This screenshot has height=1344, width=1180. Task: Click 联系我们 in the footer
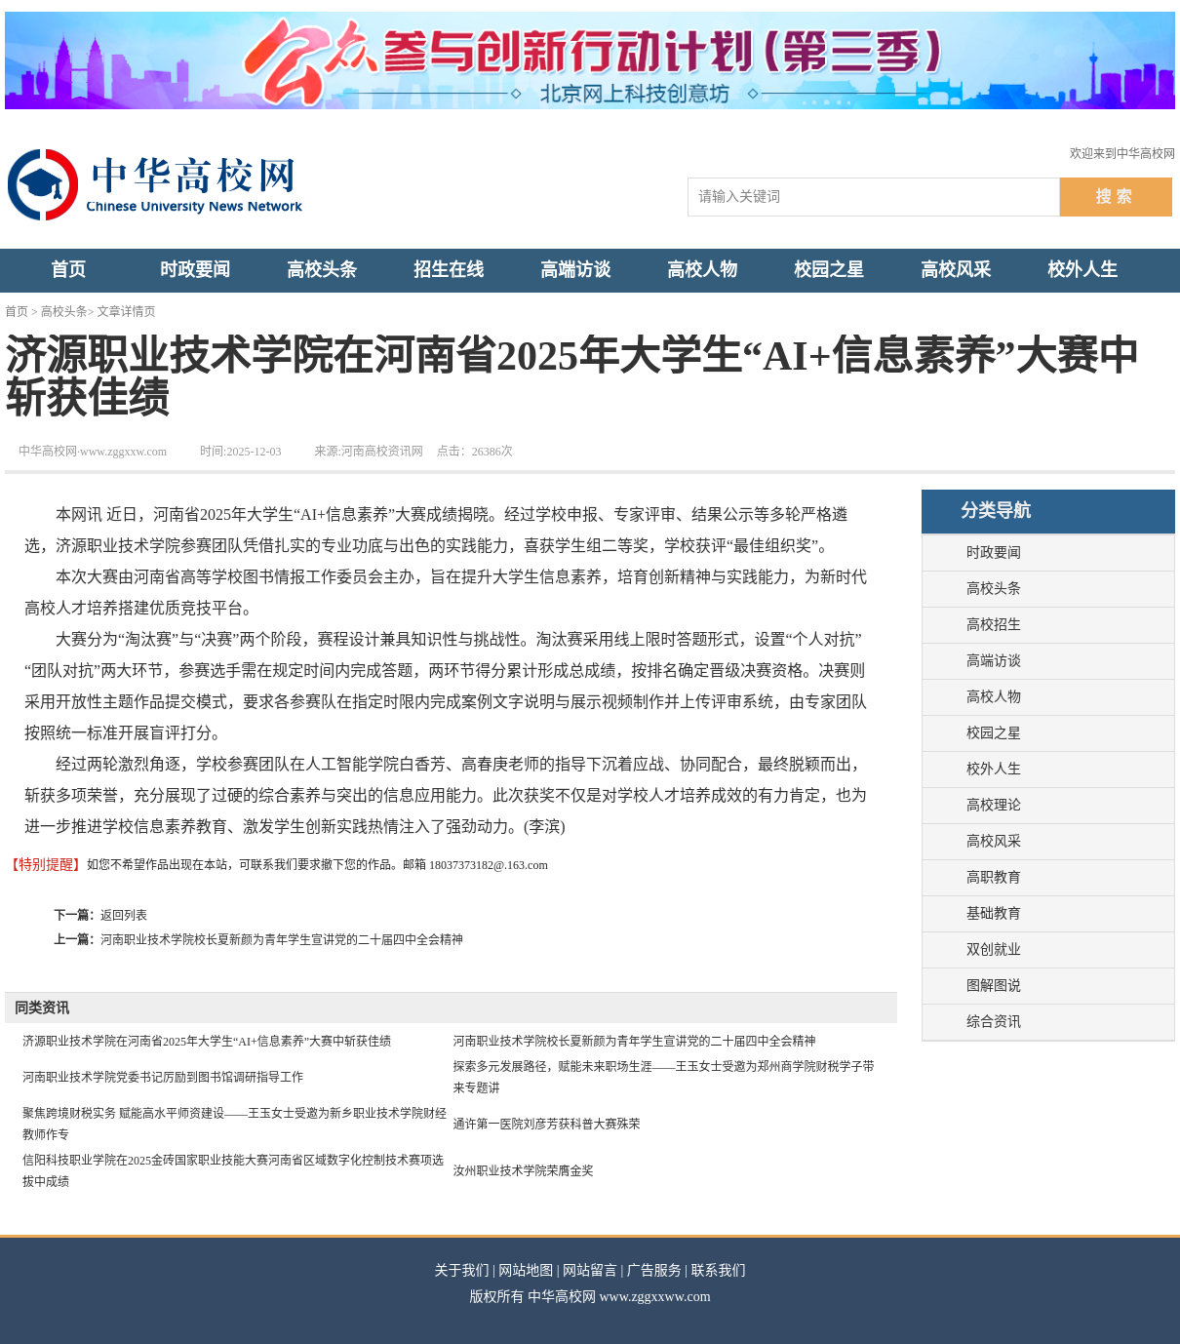[x=718, y=1271]
